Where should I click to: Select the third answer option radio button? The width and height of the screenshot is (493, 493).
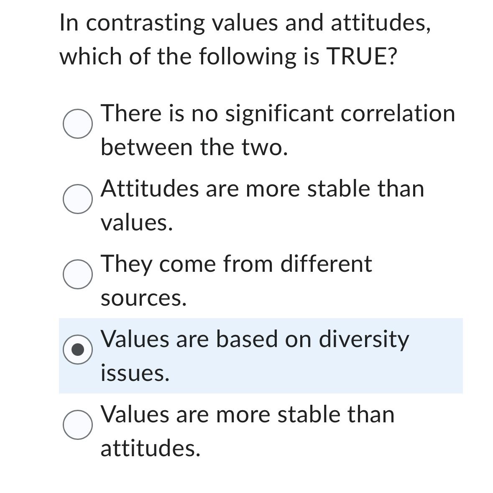click(78, 274)
